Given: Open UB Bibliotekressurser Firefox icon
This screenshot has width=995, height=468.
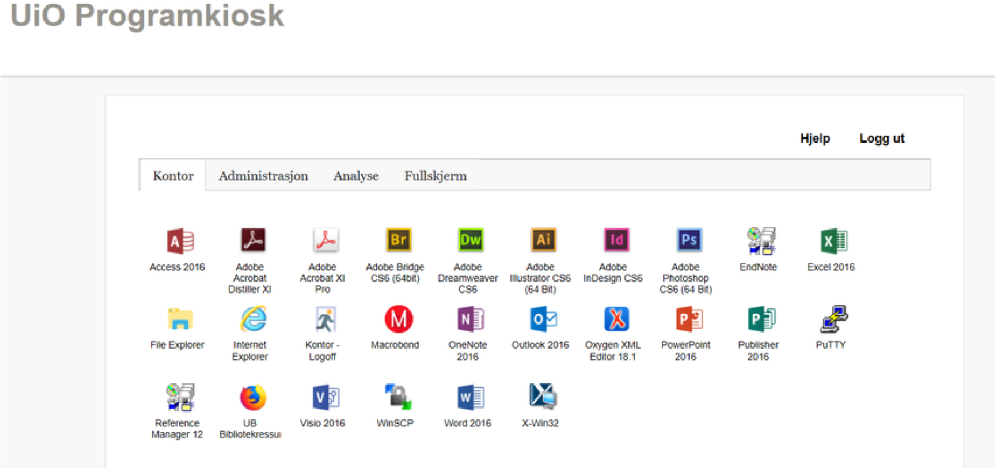Looking at the screenshot, I should pos(253,398).
